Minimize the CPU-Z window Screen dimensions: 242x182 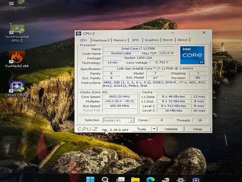coord(172,33)
